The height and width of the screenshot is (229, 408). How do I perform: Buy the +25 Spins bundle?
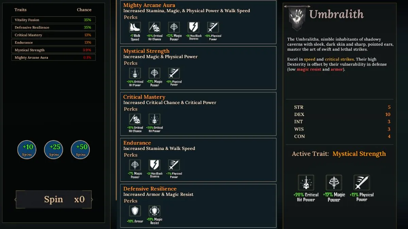54,150
